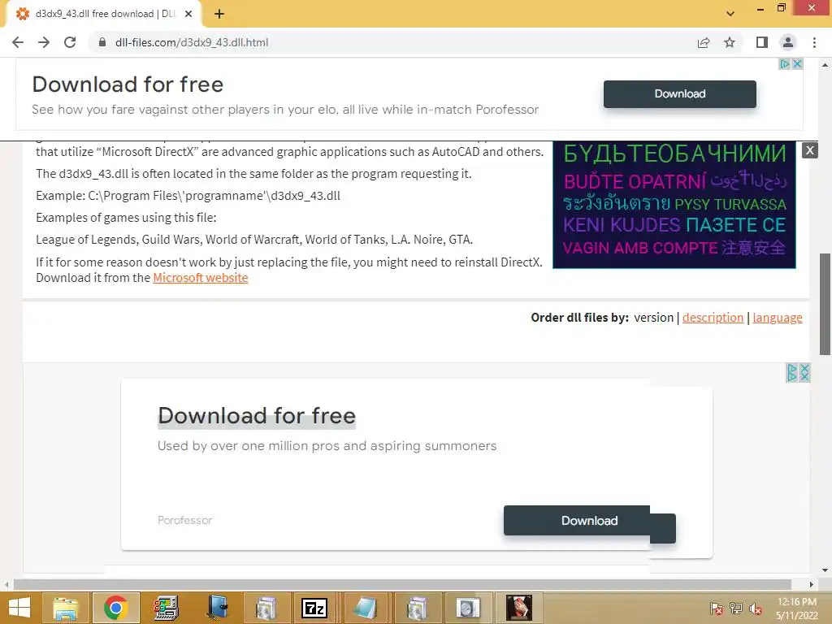Go forward to the next page

coord(44,42)
